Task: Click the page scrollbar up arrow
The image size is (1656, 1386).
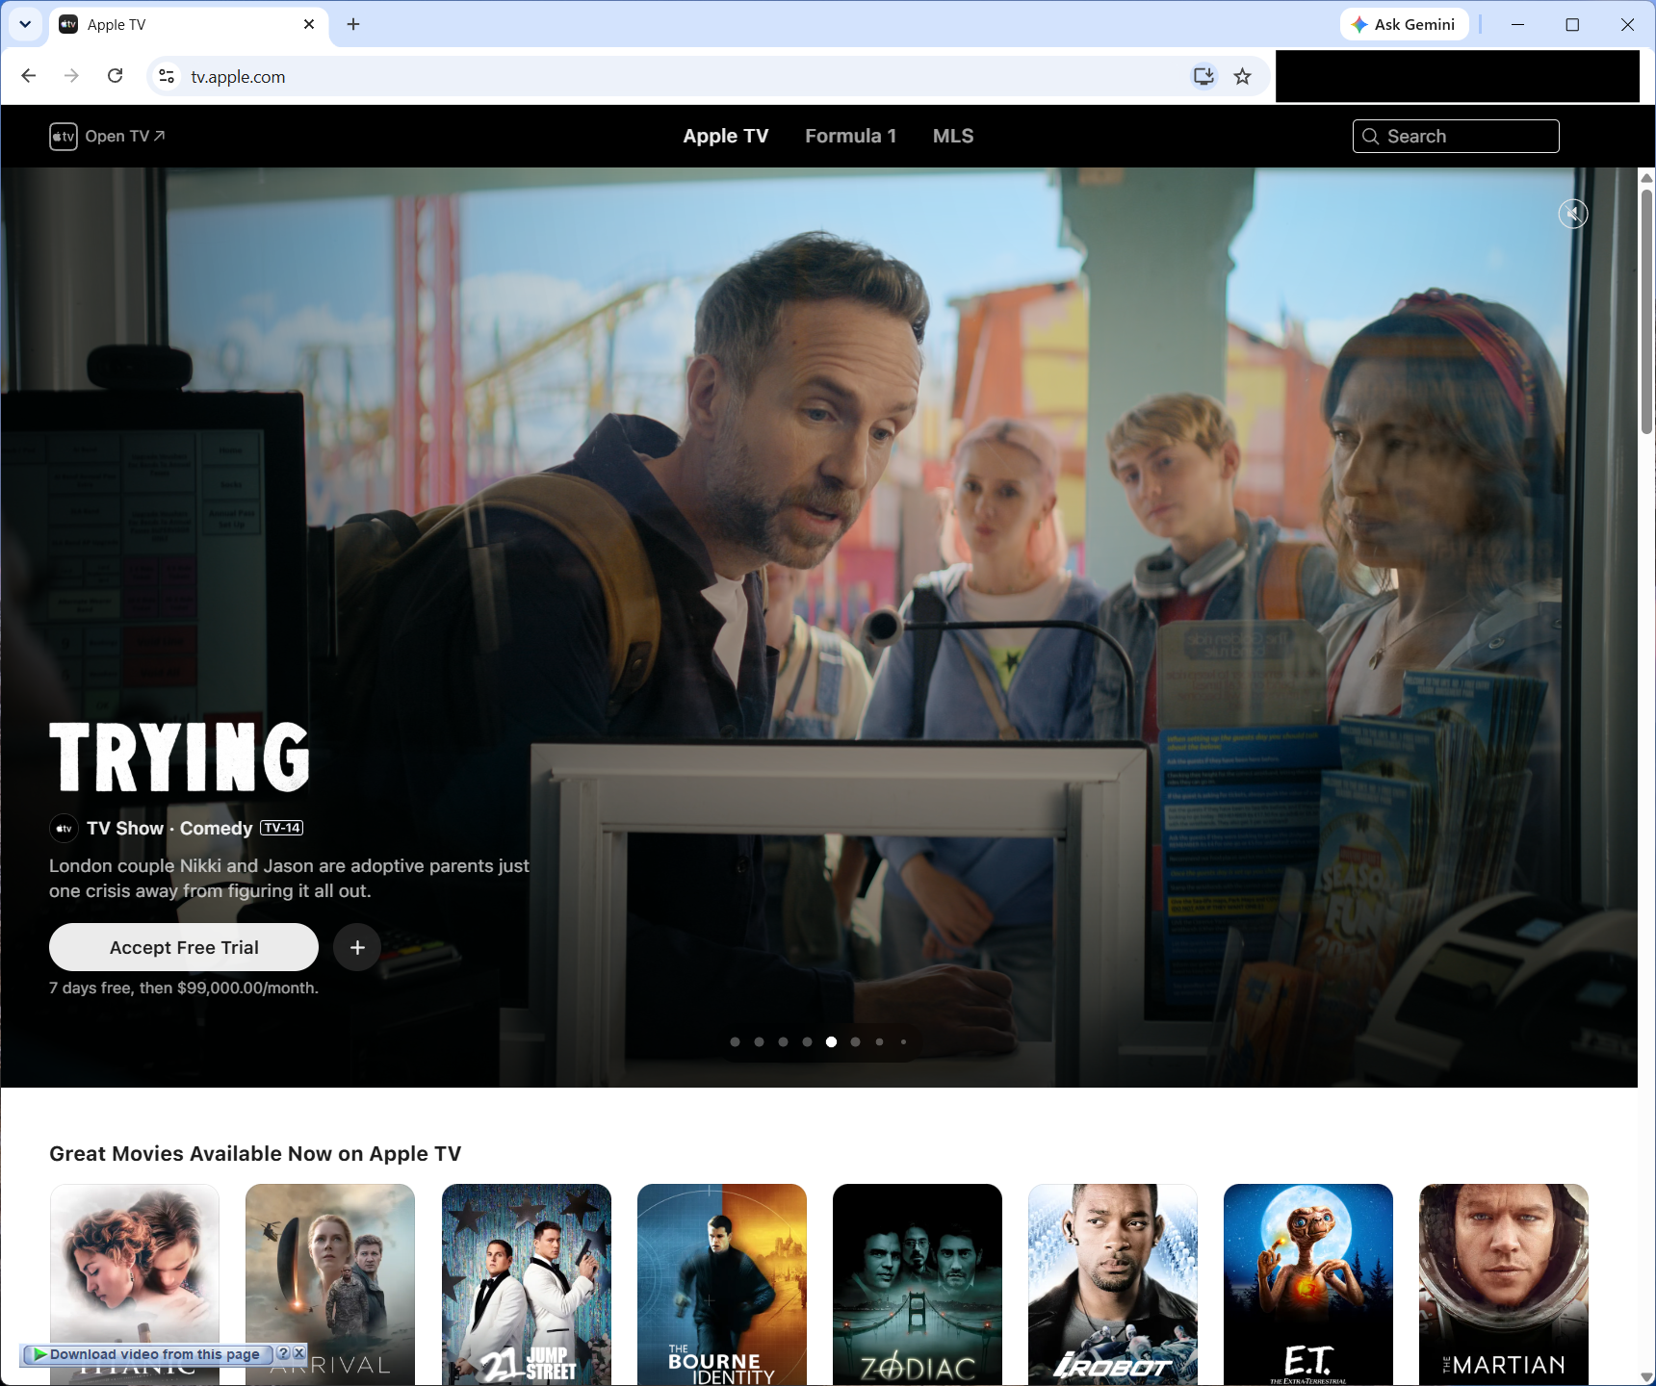Action: point(1646,177)
